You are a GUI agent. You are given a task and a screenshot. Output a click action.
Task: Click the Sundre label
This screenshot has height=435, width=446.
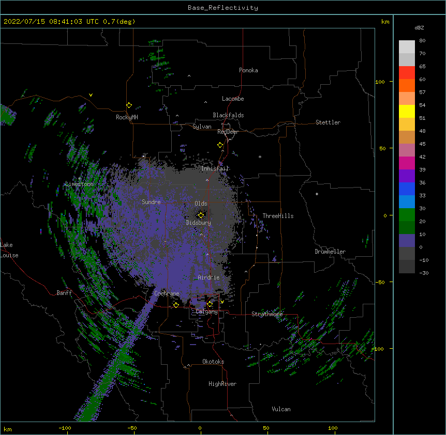tap(151, 202)
